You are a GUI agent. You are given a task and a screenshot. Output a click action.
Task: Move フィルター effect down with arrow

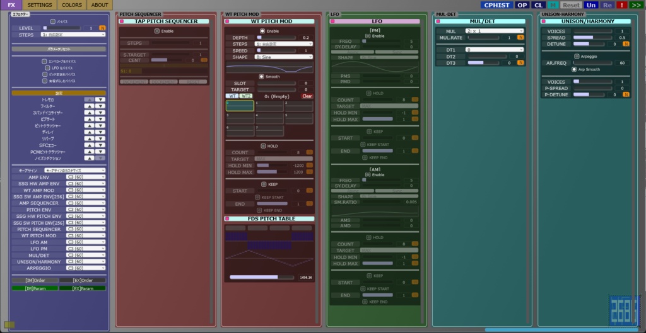[x=100, y=106]
